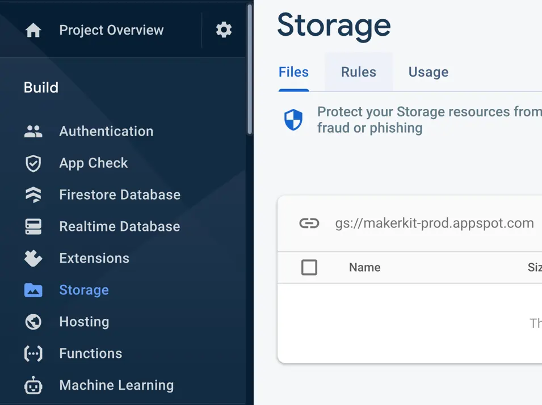Click the Machine Learning robot icon
The height and width of the screenshot is (405, 542).
[33, 386]
